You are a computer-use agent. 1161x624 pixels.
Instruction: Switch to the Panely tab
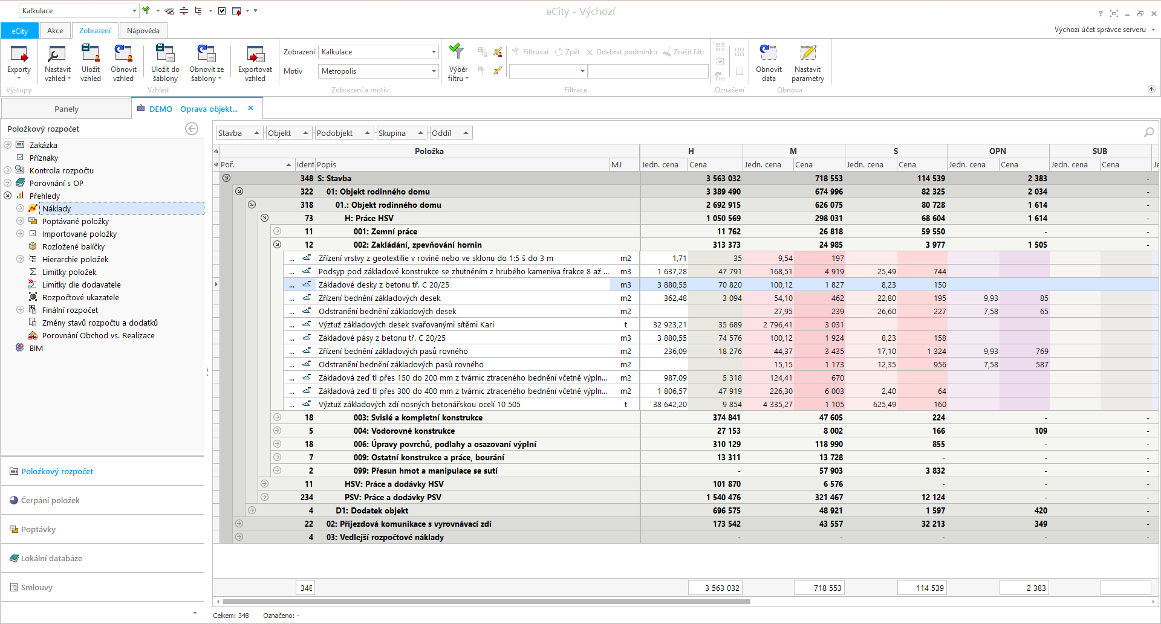tap(67, 109)
